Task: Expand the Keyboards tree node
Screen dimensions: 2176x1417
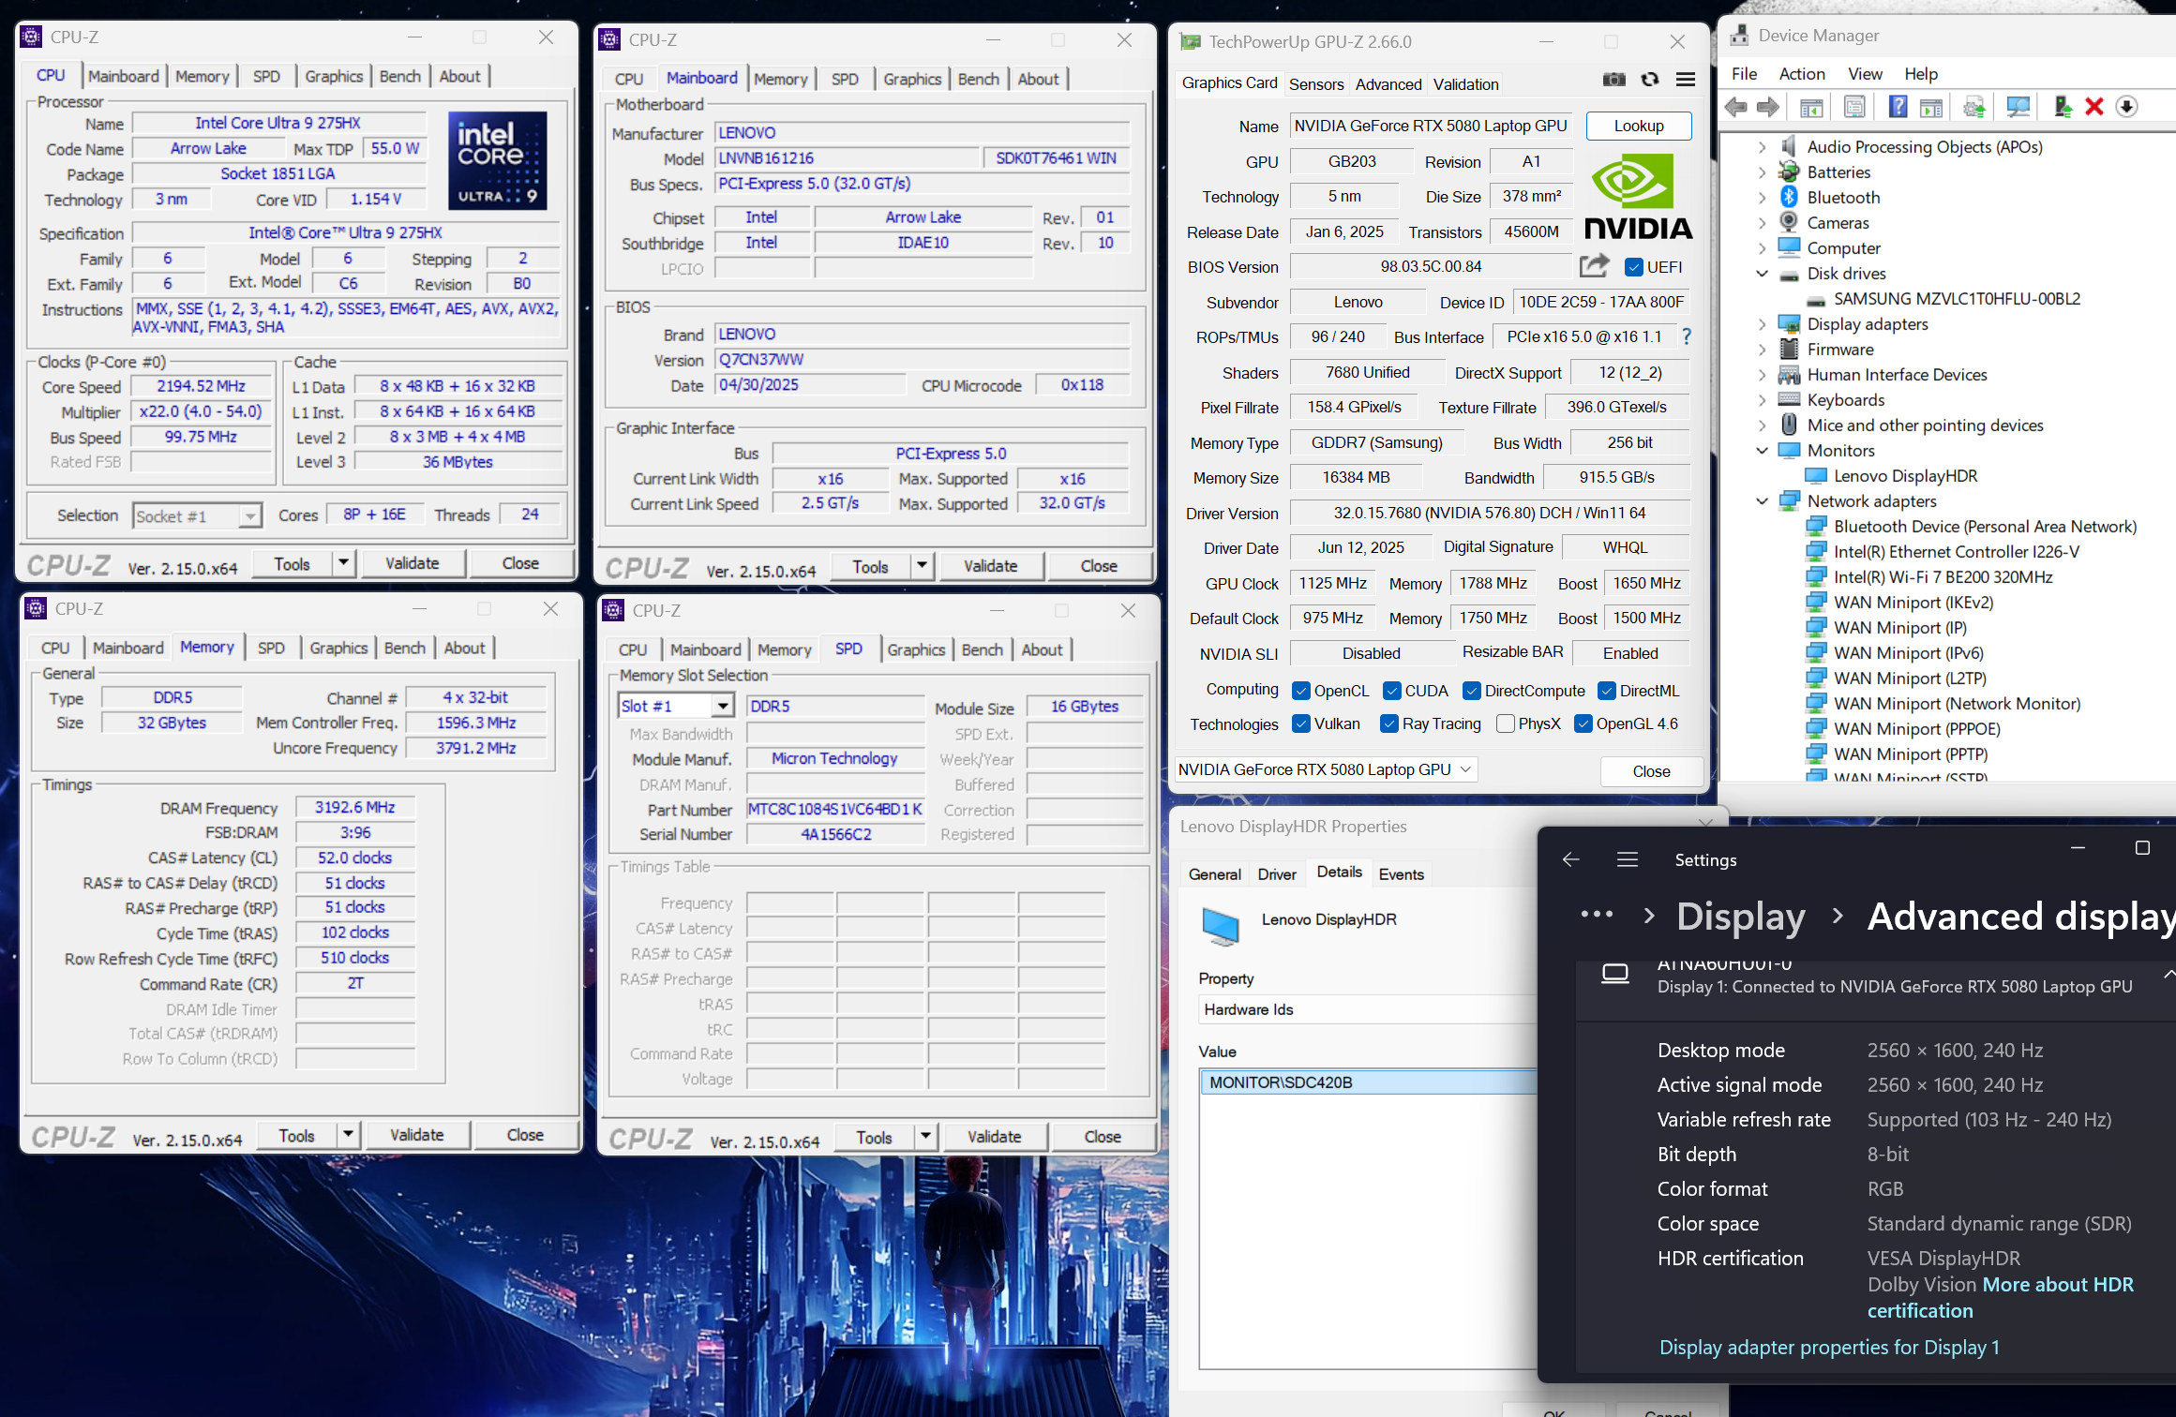Action: (1762, 400)
